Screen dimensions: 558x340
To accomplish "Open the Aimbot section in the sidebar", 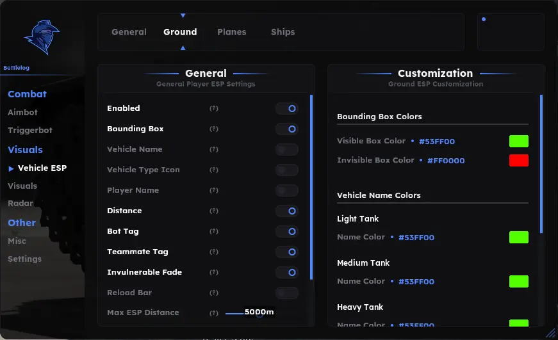I will pyautogui.click(x=22, y=113).
